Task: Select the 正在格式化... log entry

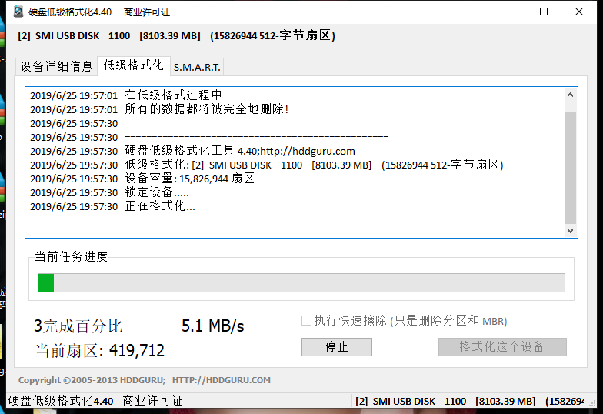Action: tap(160, 206)
